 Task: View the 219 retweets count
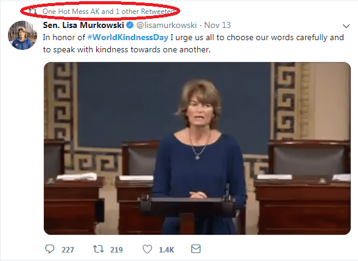[x=116, y=250]
